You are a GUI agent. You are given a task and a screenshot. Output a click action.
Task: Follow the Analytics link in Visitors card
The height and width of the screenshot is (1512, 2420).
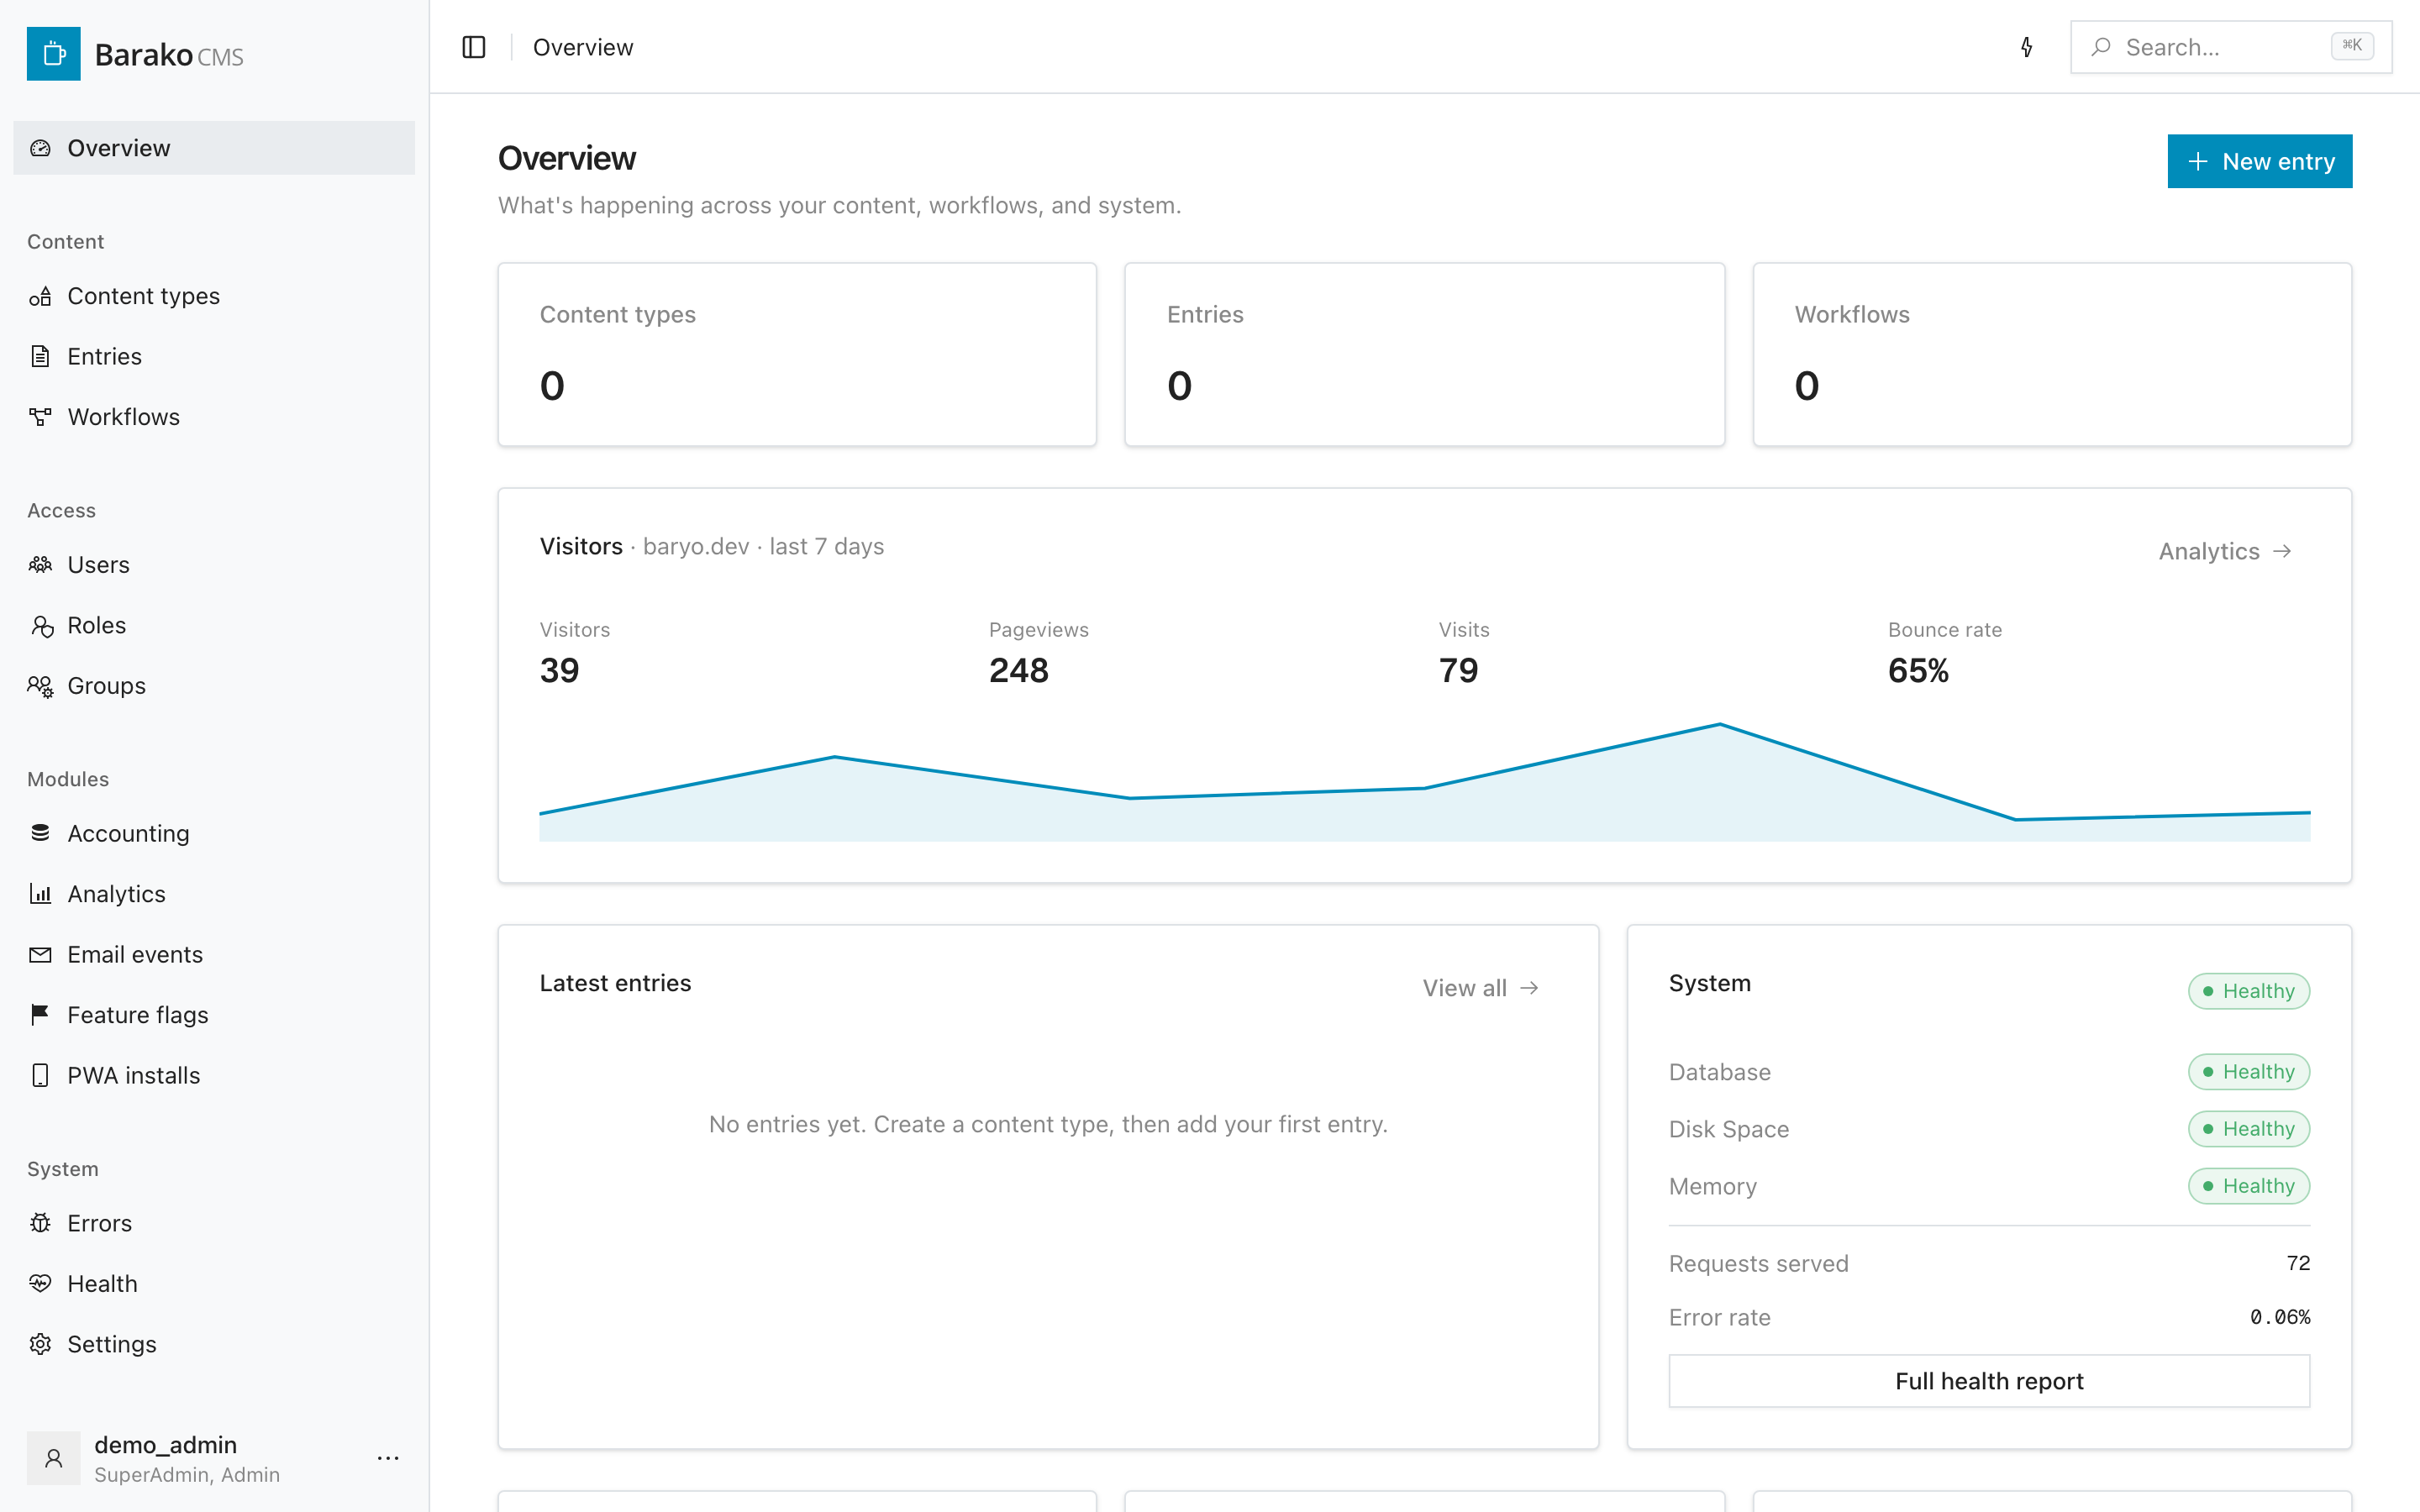[x=2225, y=551]
